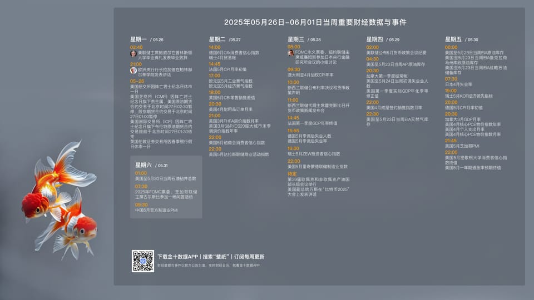Click 法国5月CPI月率初值

pyautogui.click(x=228, y=69)
